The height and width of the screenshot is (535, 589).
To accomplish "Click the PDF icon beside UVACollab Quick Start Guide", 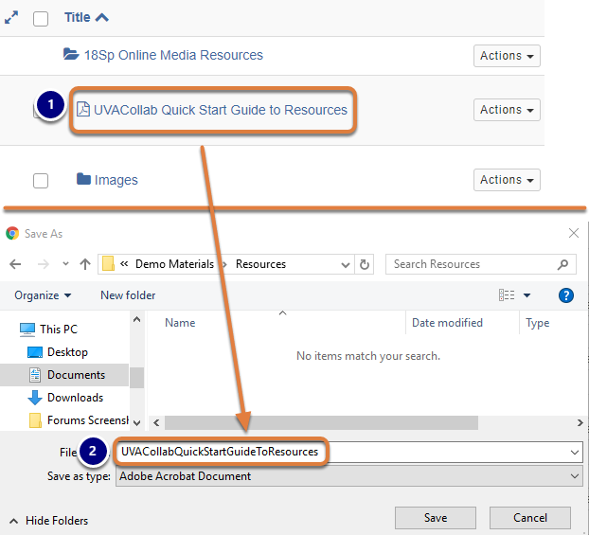I will [83, 109].
